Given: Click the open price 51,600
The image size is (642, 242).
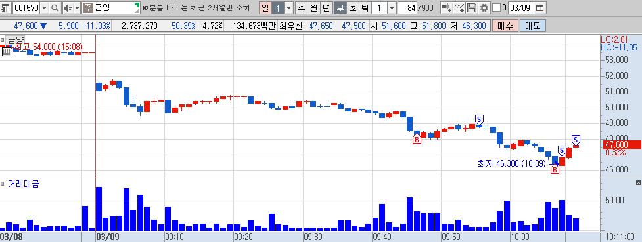Looking at the screenshot, I should pyautogui.click(x=393, y=26).
